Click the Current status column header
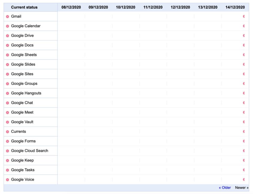 (24, 7)
